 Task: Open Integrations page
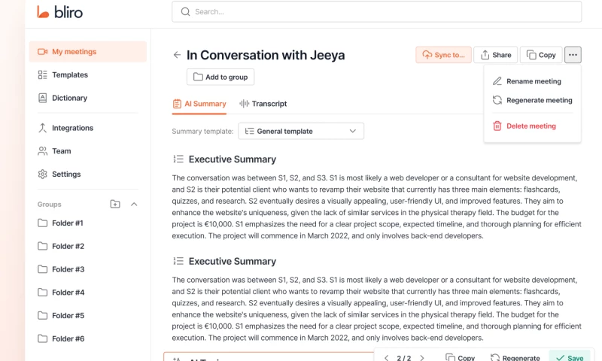point(72,128)
